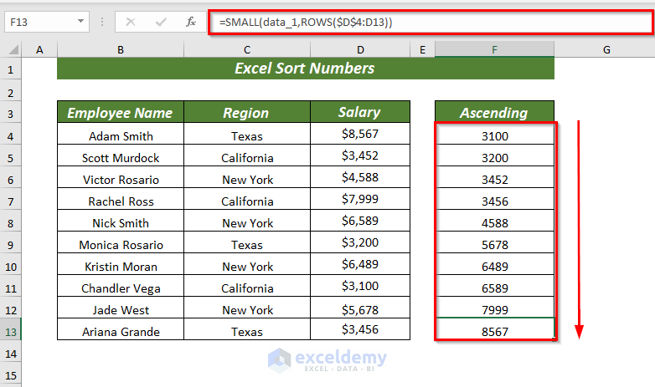Select Ariana Grande's salary cell $3,456
The height and width of the screenshot is (387, 655).
coord(360,329)
